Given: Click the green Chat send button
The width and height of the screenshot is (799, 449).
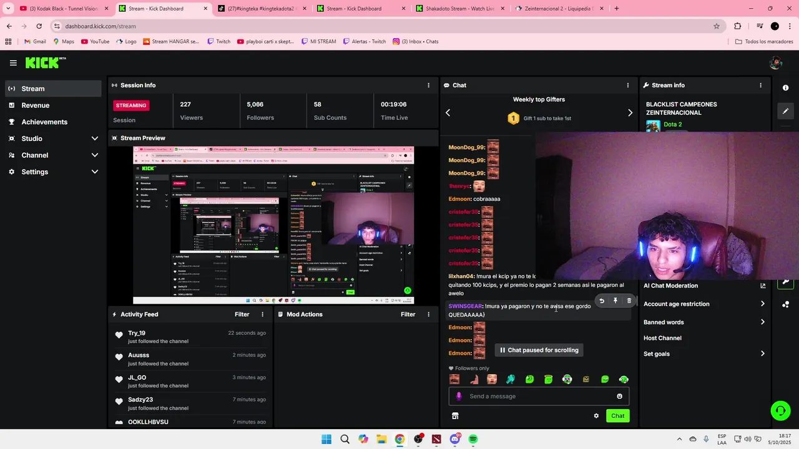Looking at the screenshot, I should [x=617, y=416].
